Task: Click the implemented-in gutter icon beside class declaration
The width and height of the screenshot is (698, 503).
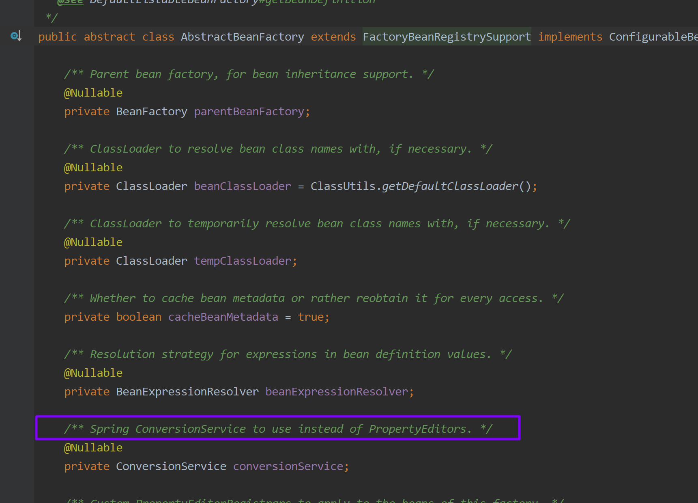Action: coord(16,36)
